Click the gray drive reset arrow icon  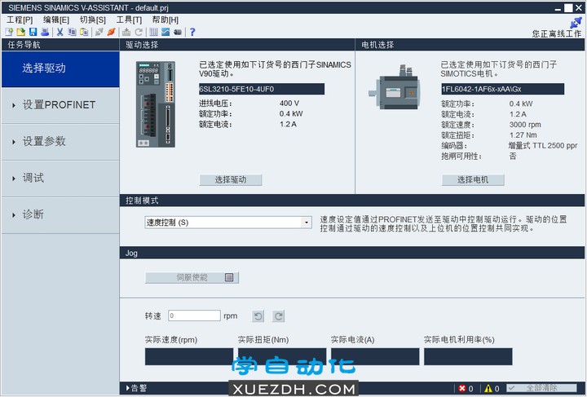(x=139, y=32)
